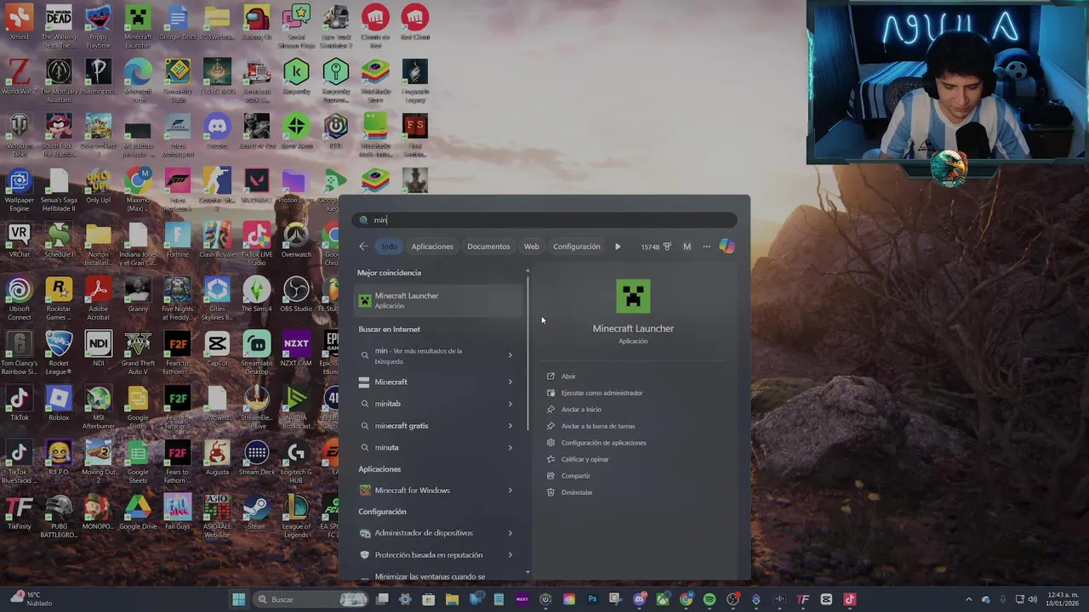This screenshot has width=1089, height=612.
Task: Switch to the Configuración filter tab
Action: pos(577,246)
